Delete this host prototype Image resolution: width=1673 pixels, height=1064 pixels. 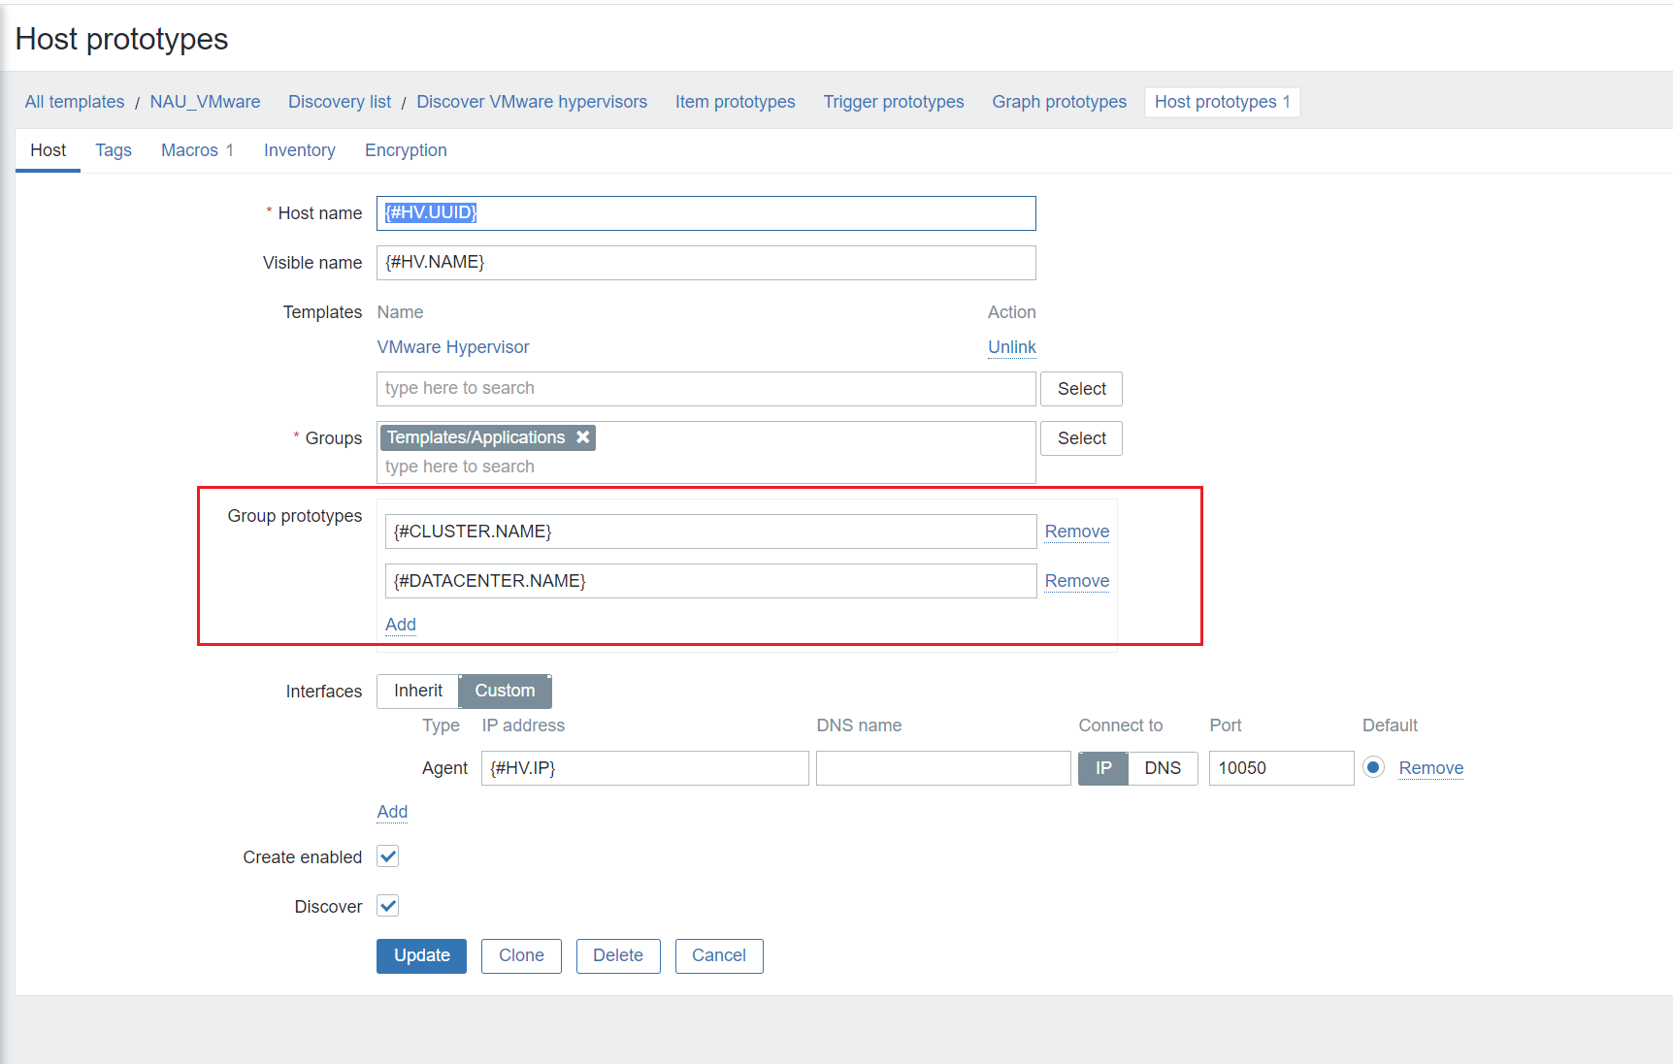618,955
